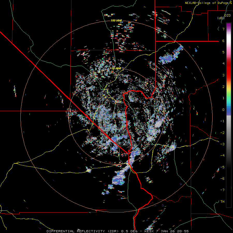Click the 7 value on color scale
The image size is (233, 233).
[223, 29]
